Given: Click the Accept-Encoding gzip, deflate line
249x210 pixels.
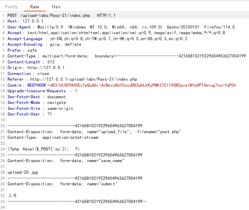Looking at the screenshot, I should coord(44,45).
